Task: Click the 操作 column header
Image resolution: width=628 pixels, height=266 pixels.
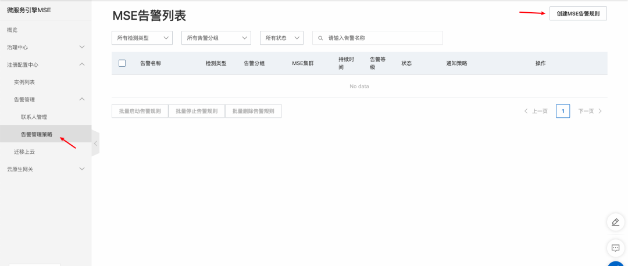Action: 541,63
